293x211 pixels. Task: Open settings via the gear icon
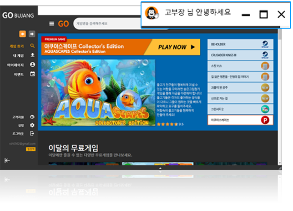(32, 126)
